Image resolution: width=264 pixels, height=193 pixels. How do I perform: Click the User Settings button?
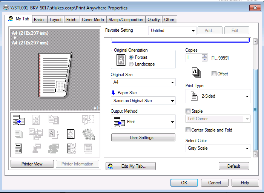[x=143, y=138]
